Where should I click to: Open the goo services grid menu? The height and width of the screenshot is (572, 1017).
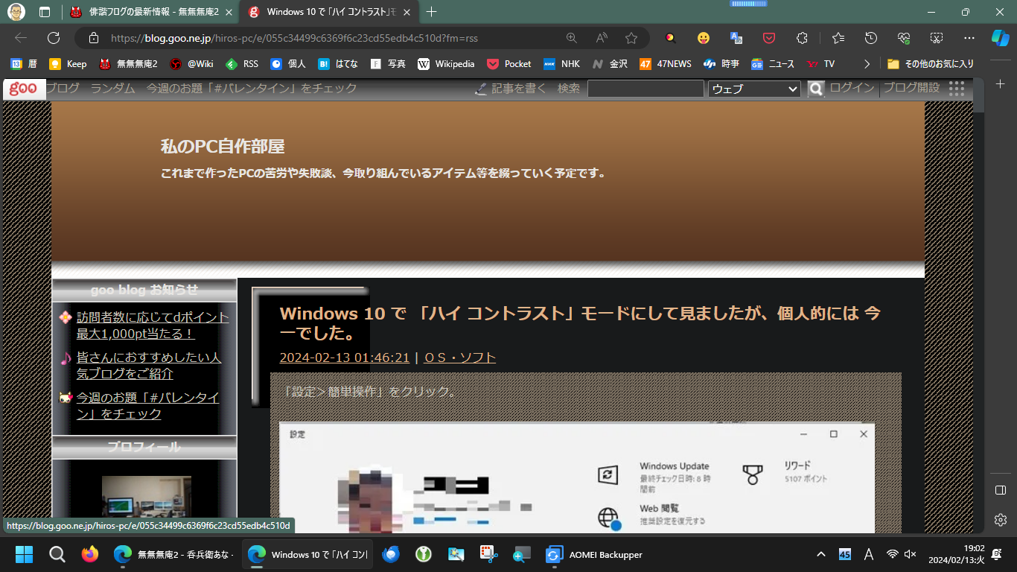click(957, 89)
